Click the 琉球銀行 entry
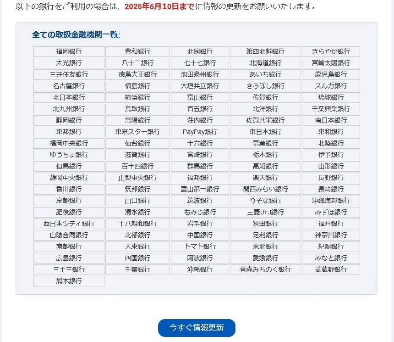Image resolution: width=394 pixels, height=342 pixels. [x=331, y=97]
